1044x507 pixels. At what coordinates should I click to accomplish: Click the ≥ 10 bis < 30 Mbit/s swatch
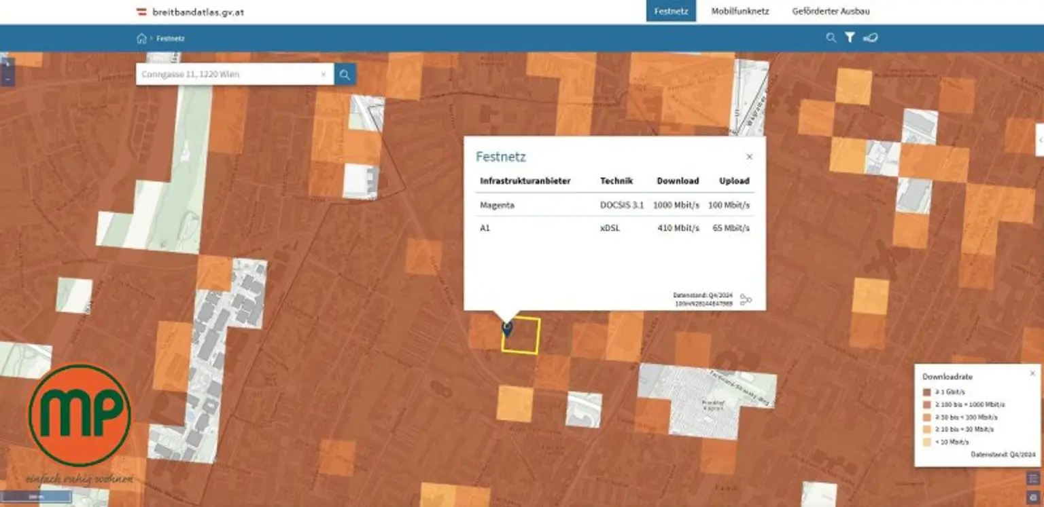[926, 430]
